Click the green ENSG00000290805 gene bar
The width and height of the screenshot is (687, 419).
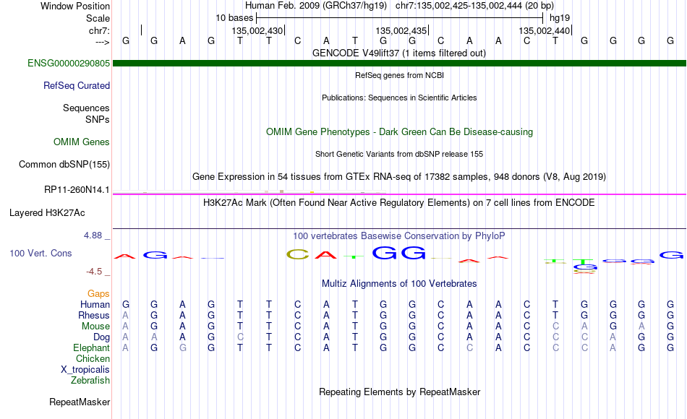pyautogui.click(x=399, y=63)
